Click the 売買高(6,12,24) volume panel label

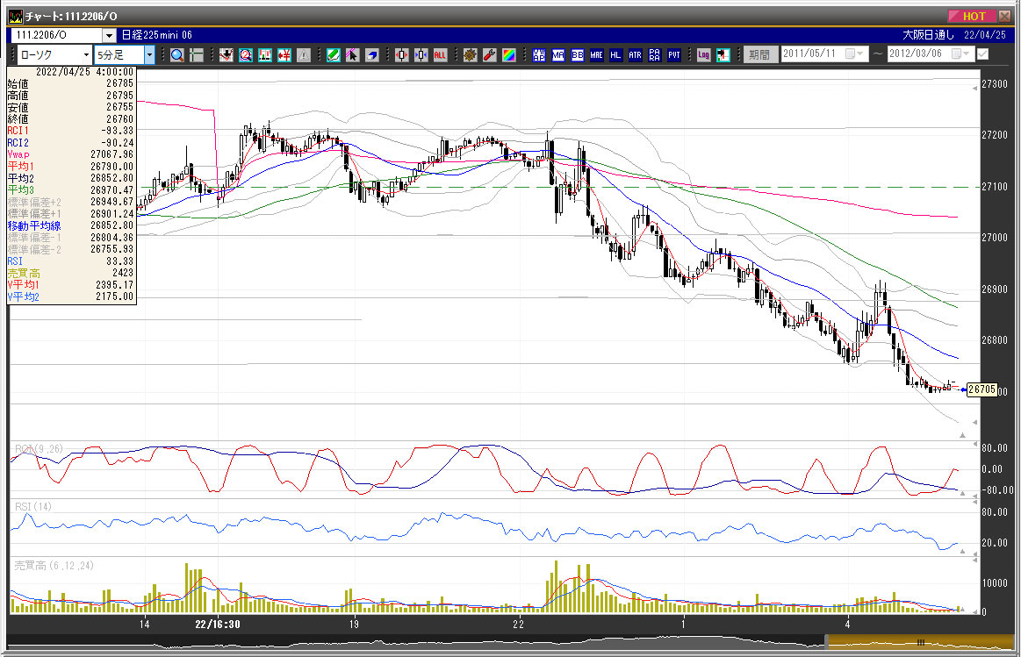point(54,566)
